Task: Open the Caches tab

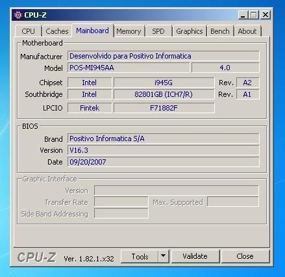Action: [x=57, y=31]
